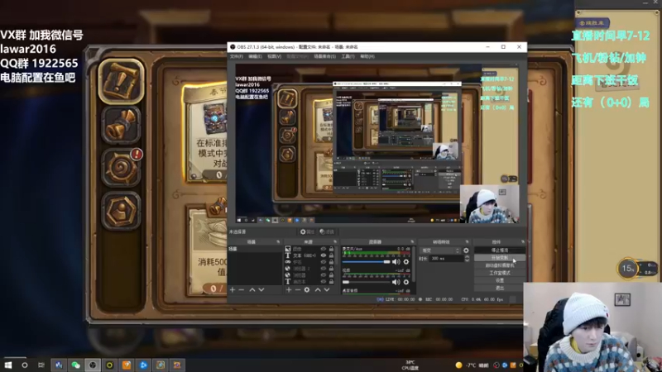Move source up with arrow icon
This screenshot has height=372, width=662.
[318, 290]
